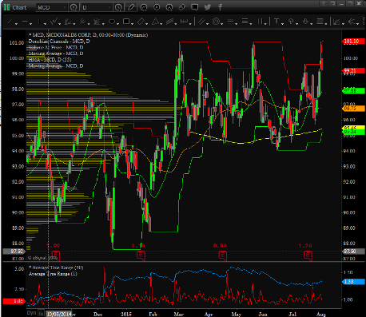Click the small icon next to Dyn
The height and width of the screenshot is (317, 366).
click(x=41, y=313)
